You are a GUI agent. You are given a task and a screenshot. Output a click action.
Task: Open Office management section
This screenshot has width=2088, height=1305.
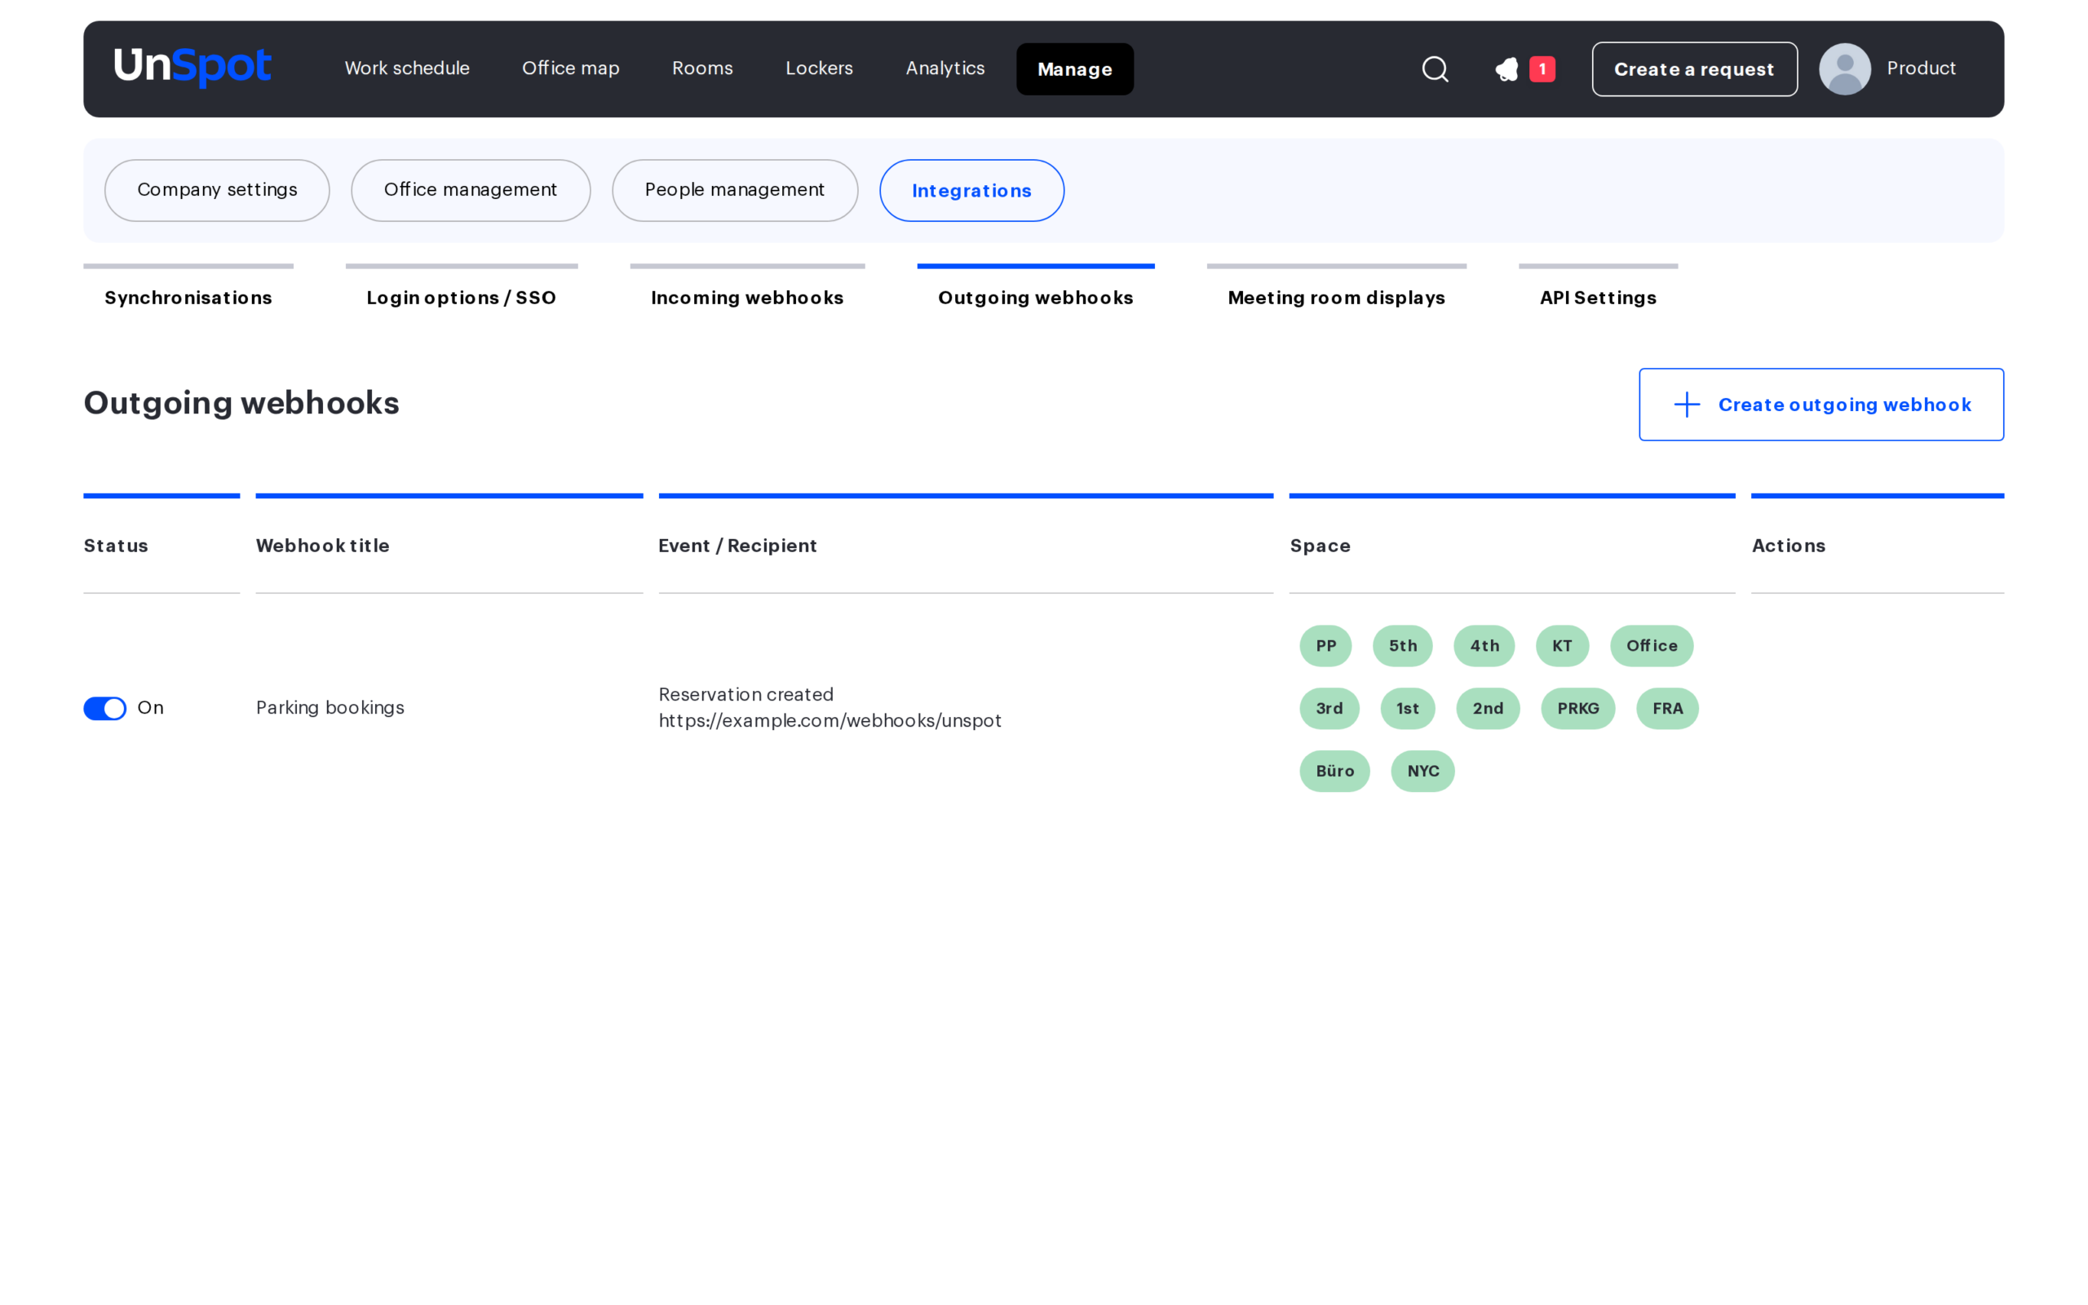tap(471, 190)
